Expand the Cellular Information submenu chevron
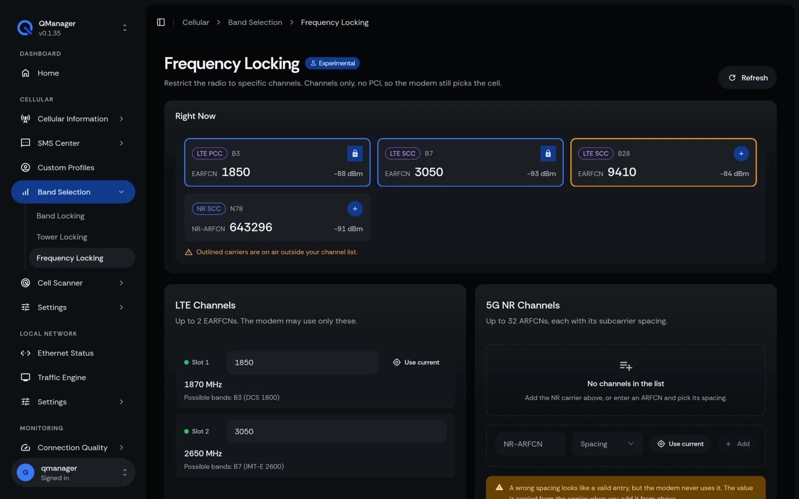 121,119
